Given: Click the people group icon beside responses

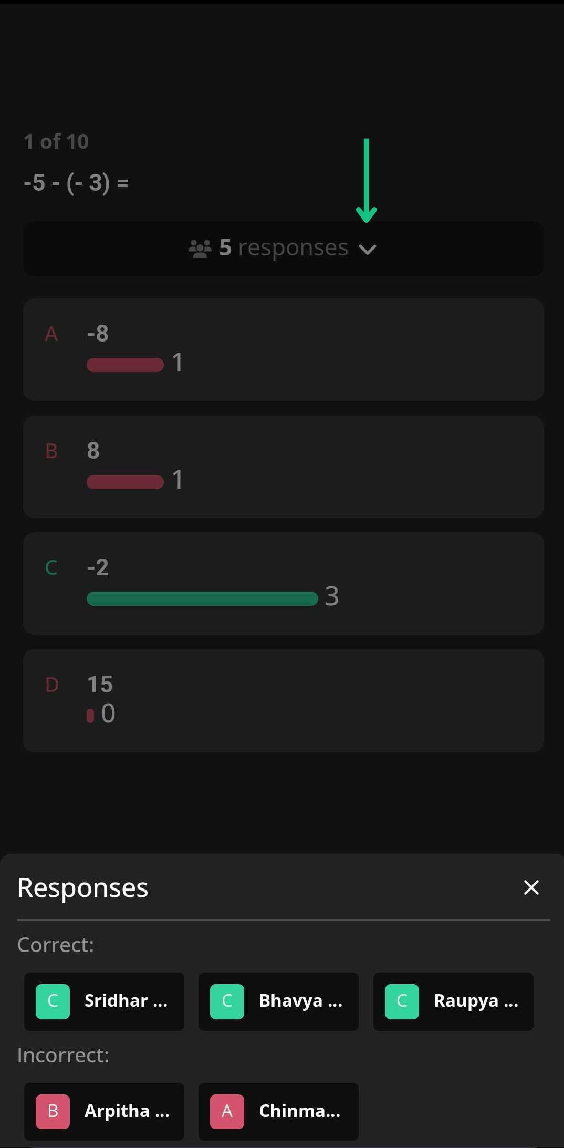Looking at the screenshot, I should 200,249.
